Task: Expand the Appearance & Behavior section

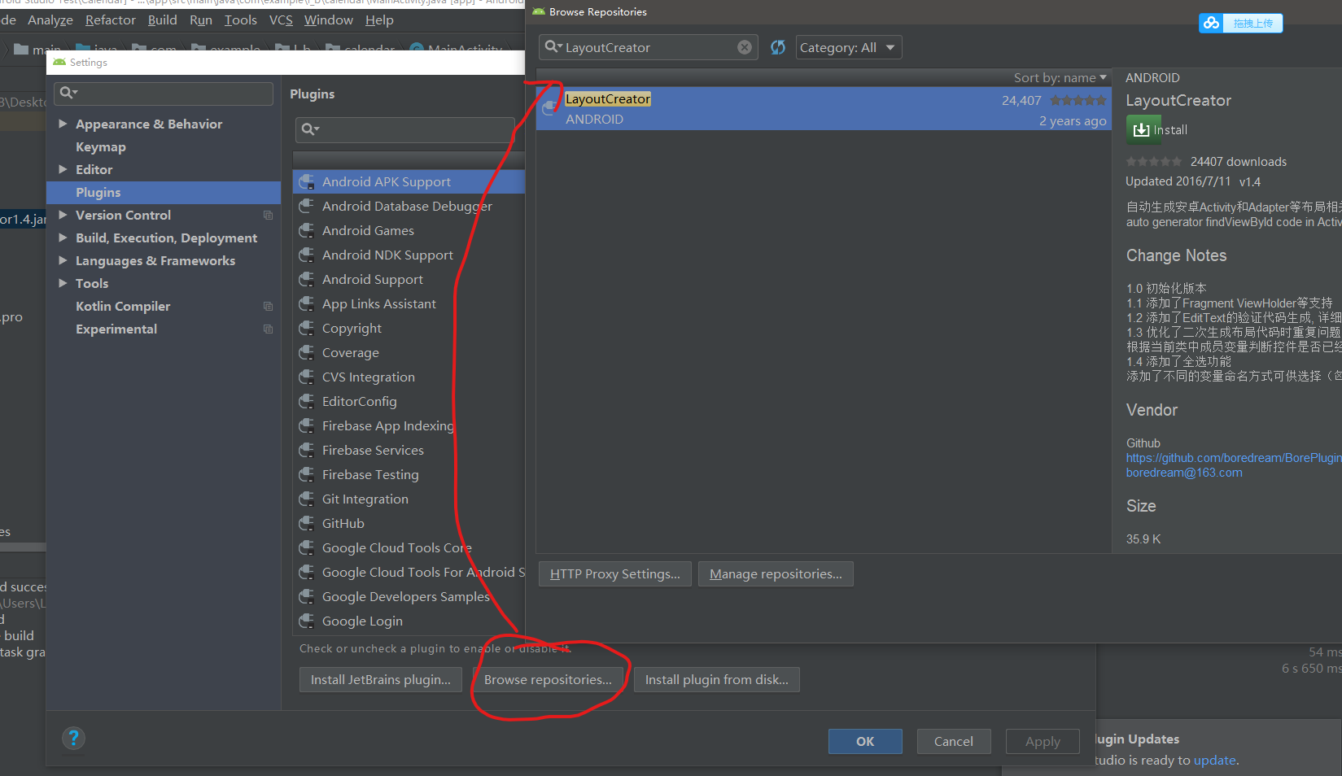Action: click(x=63, y=124)
